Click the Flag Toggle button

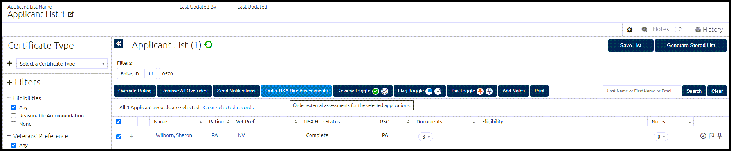click(x=420, y=91)
